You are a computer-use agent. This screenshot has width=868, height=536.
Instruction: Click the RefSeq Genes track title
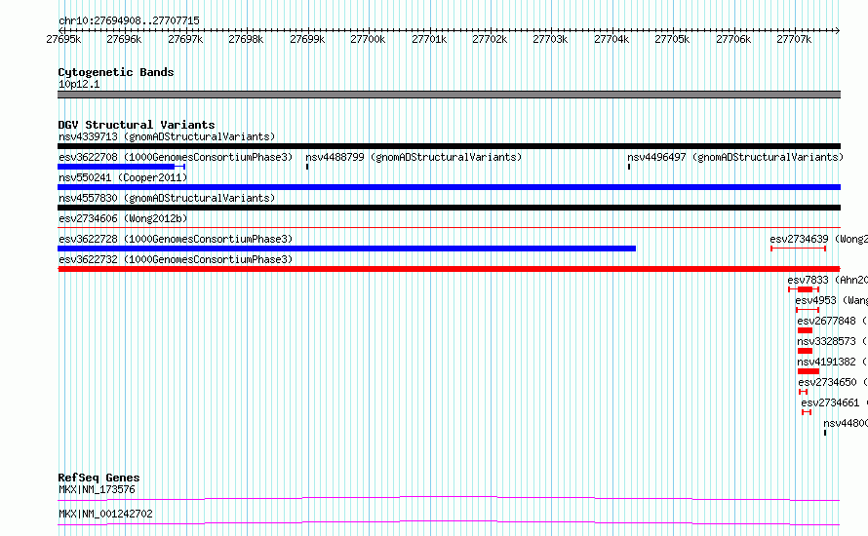[99, 478]
